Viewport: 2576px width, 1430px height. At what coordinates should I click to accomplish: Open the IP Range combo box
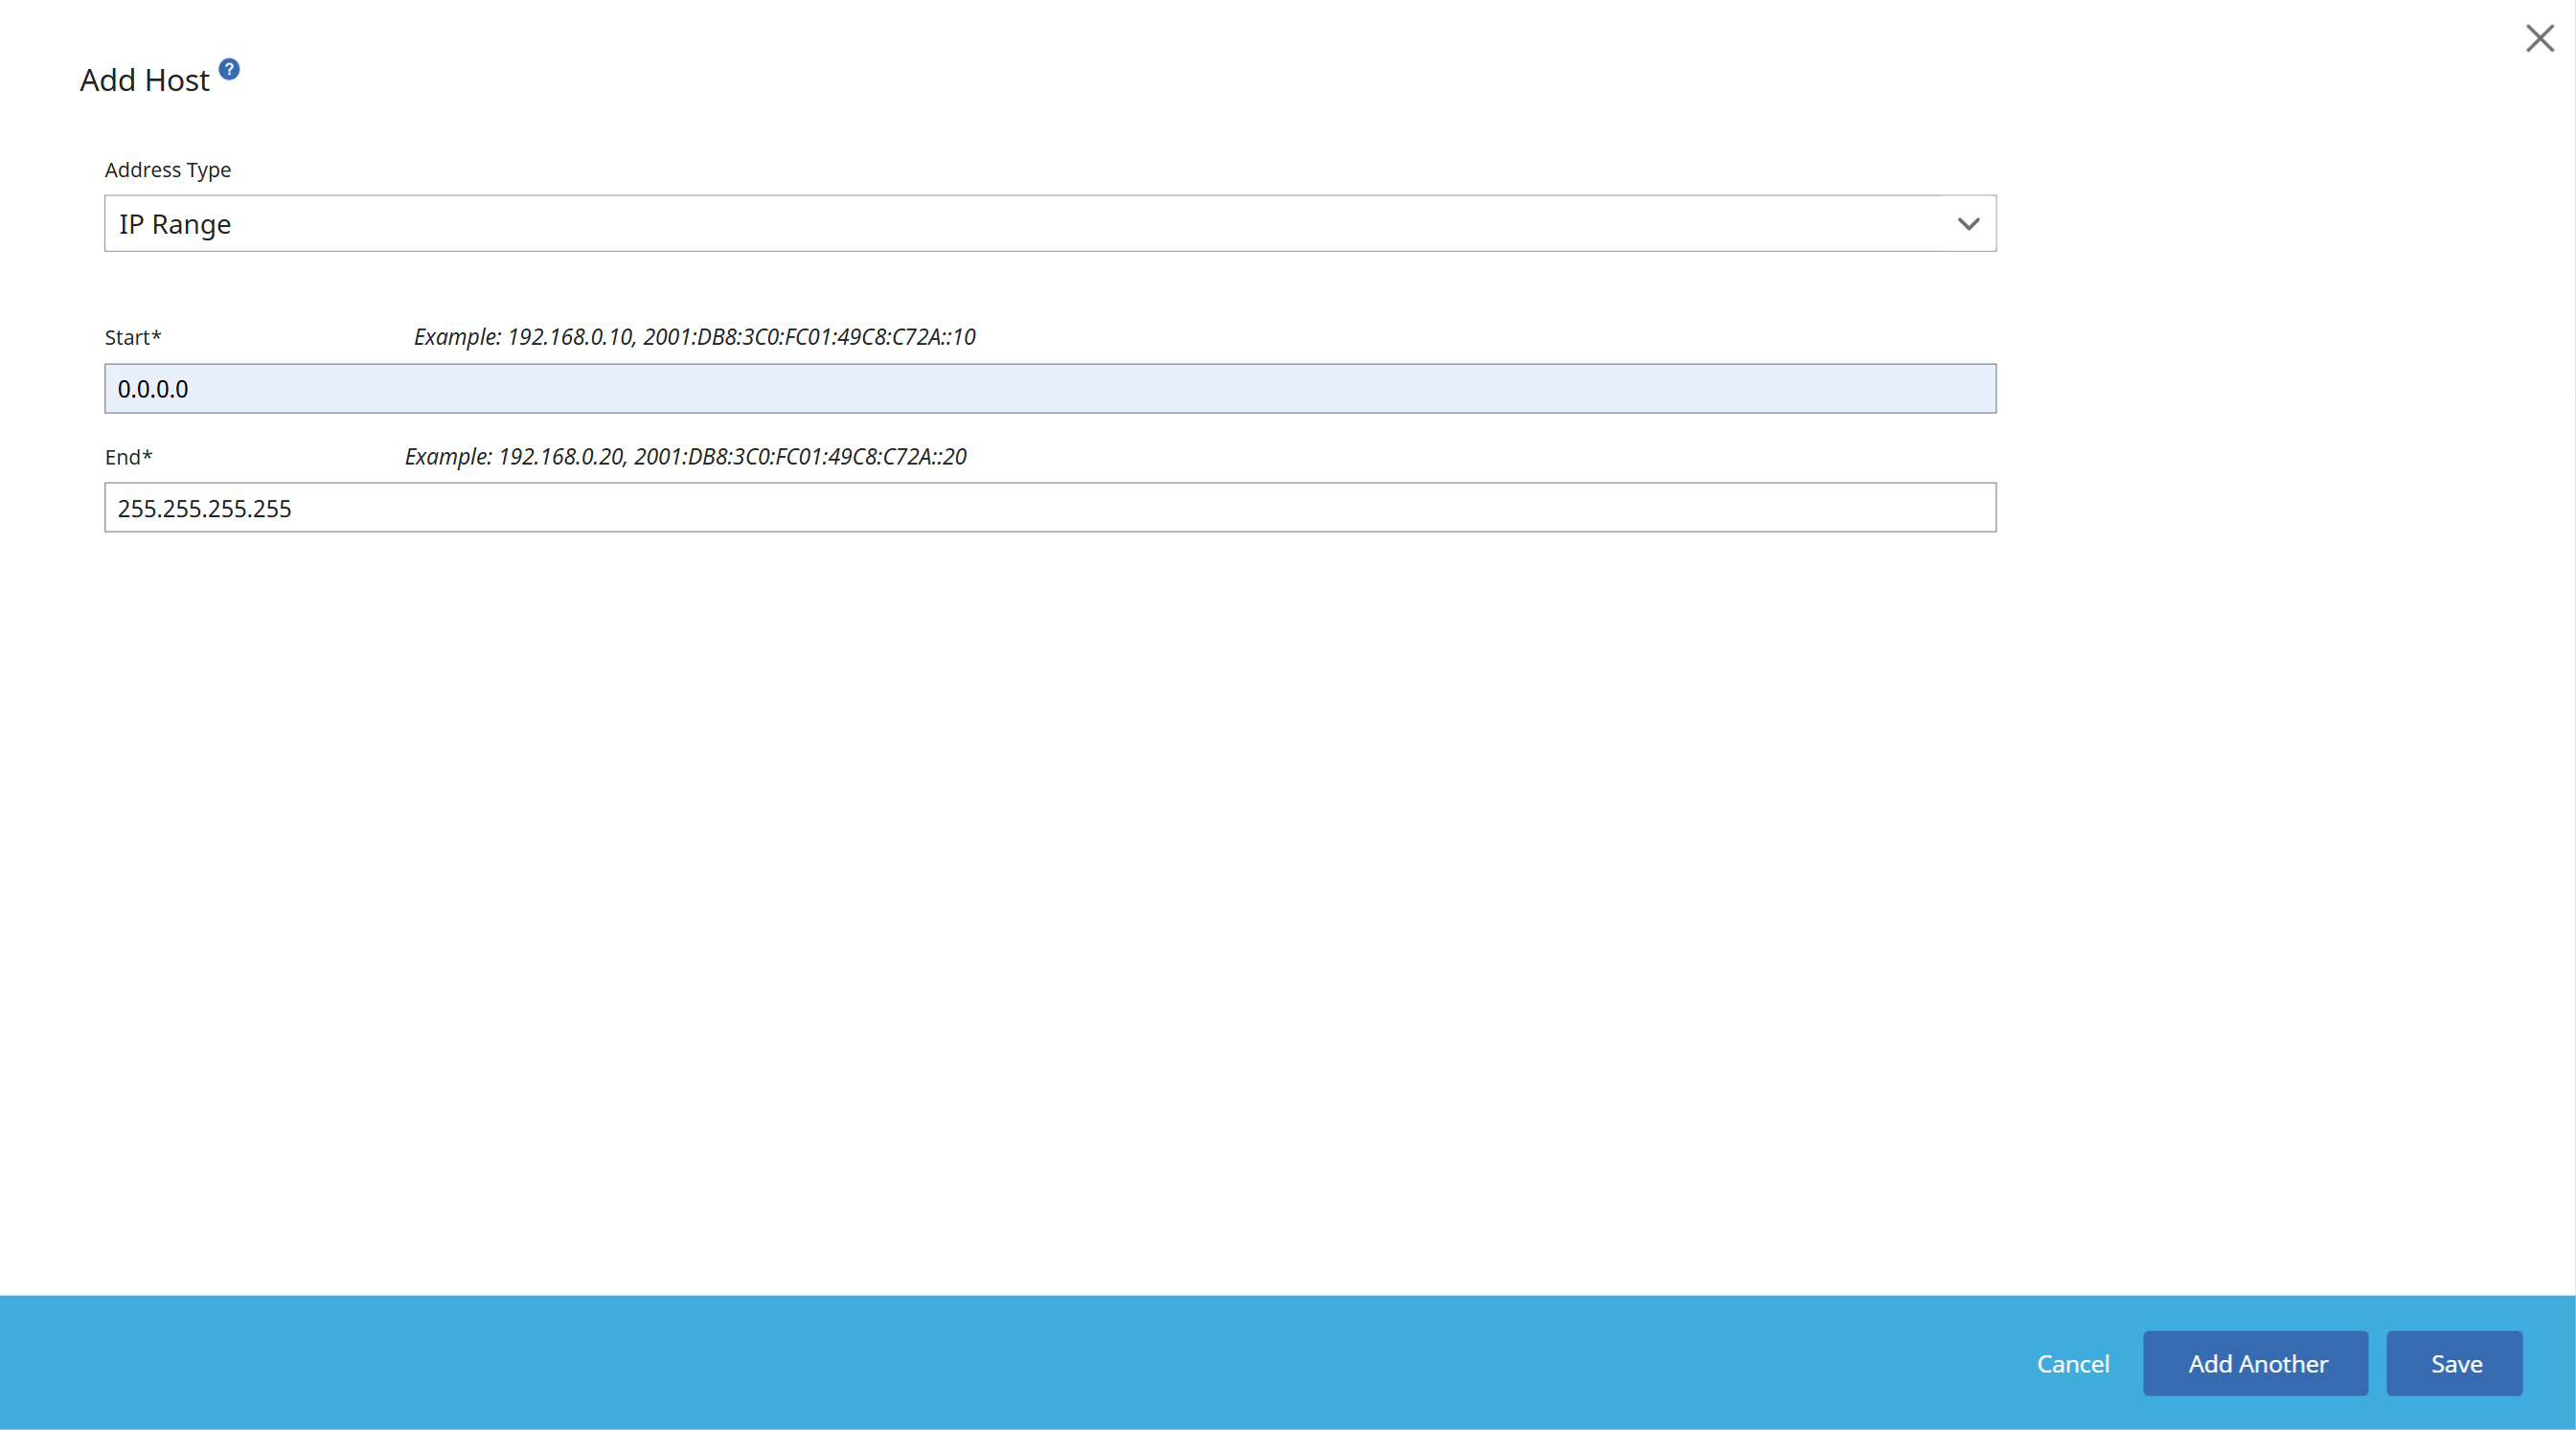[x=1050, y=223]
